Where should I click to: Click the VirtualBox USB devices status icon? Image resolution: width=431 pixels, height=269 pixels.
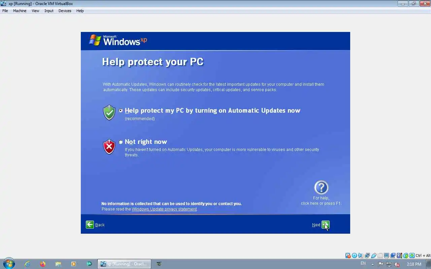pyautogui.click(x=373, y=256)
